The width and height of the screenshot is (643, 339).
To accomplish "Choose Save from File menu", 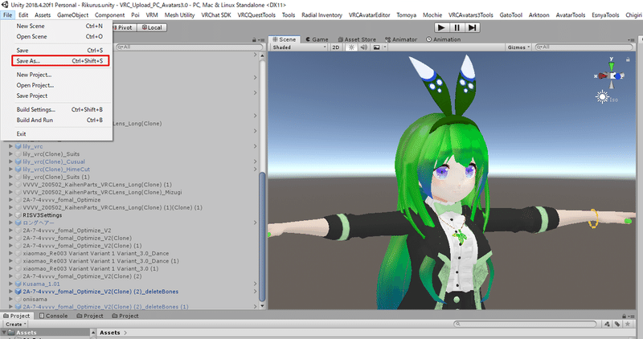I will click(x=56, y=50).
